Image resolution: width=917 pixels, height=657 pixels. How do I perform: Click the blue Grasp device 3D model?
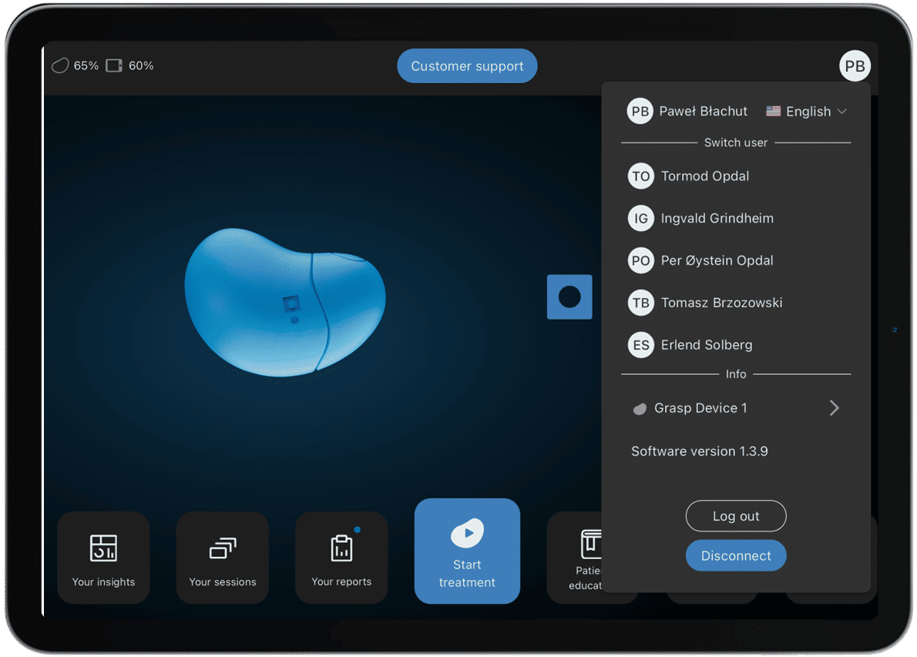coord(285,302)
